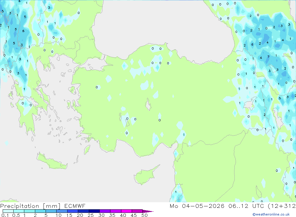
Task: Click the 25–30 mm navy legend swatch
Action: click(x=94, y=211)
